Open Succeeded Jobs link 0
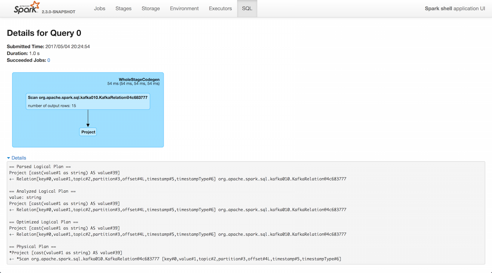The width and height of the screenshot is (492, 273). click(x=49, y=60)
